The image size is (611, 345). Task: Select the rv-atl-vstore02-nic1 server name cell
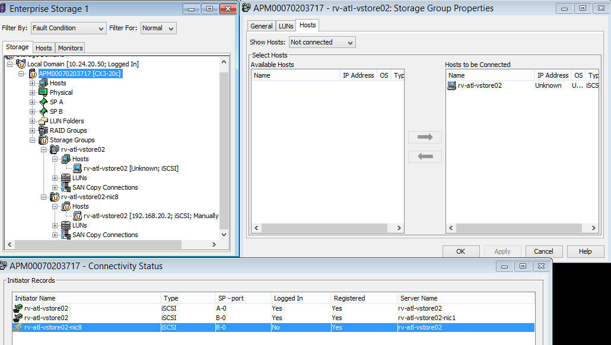coord(427,318)
